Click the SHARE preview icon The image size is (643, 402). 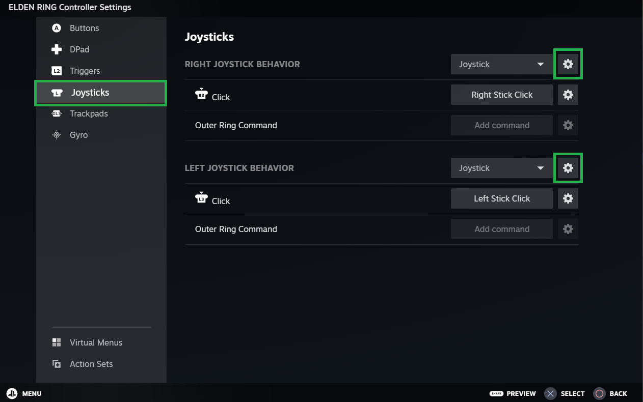coord(496,393)
